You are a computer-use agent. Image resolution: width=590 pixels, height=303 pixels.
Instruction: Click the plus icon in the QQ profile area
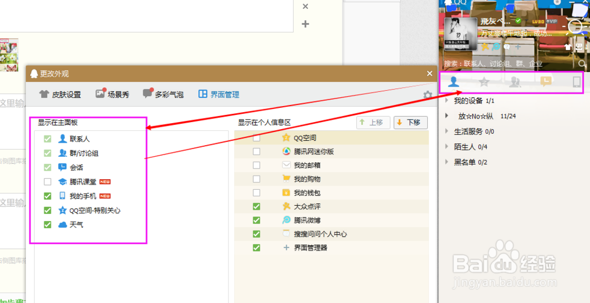518,47
